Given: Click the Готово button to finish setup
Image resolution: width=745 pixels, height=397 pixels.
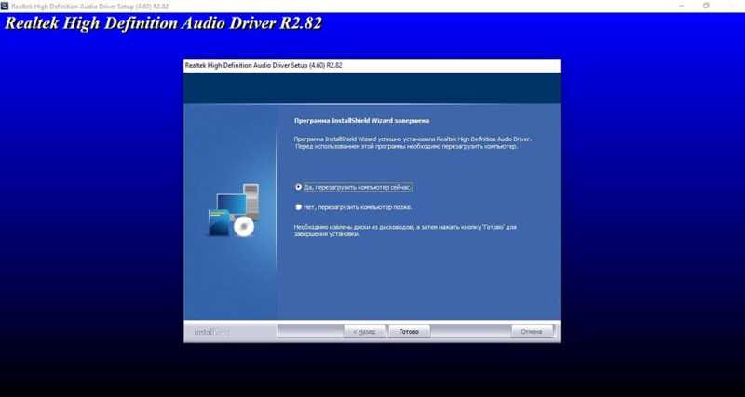Looking at the screenshot, I should tap(409, 332).
